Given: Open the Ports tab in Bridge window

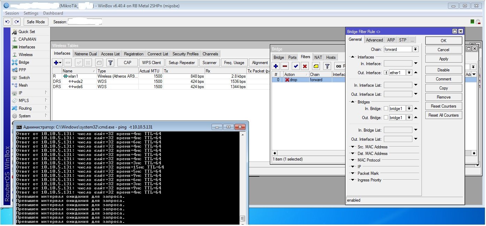Looking at the screenshot, I should [x=292, y=57].
